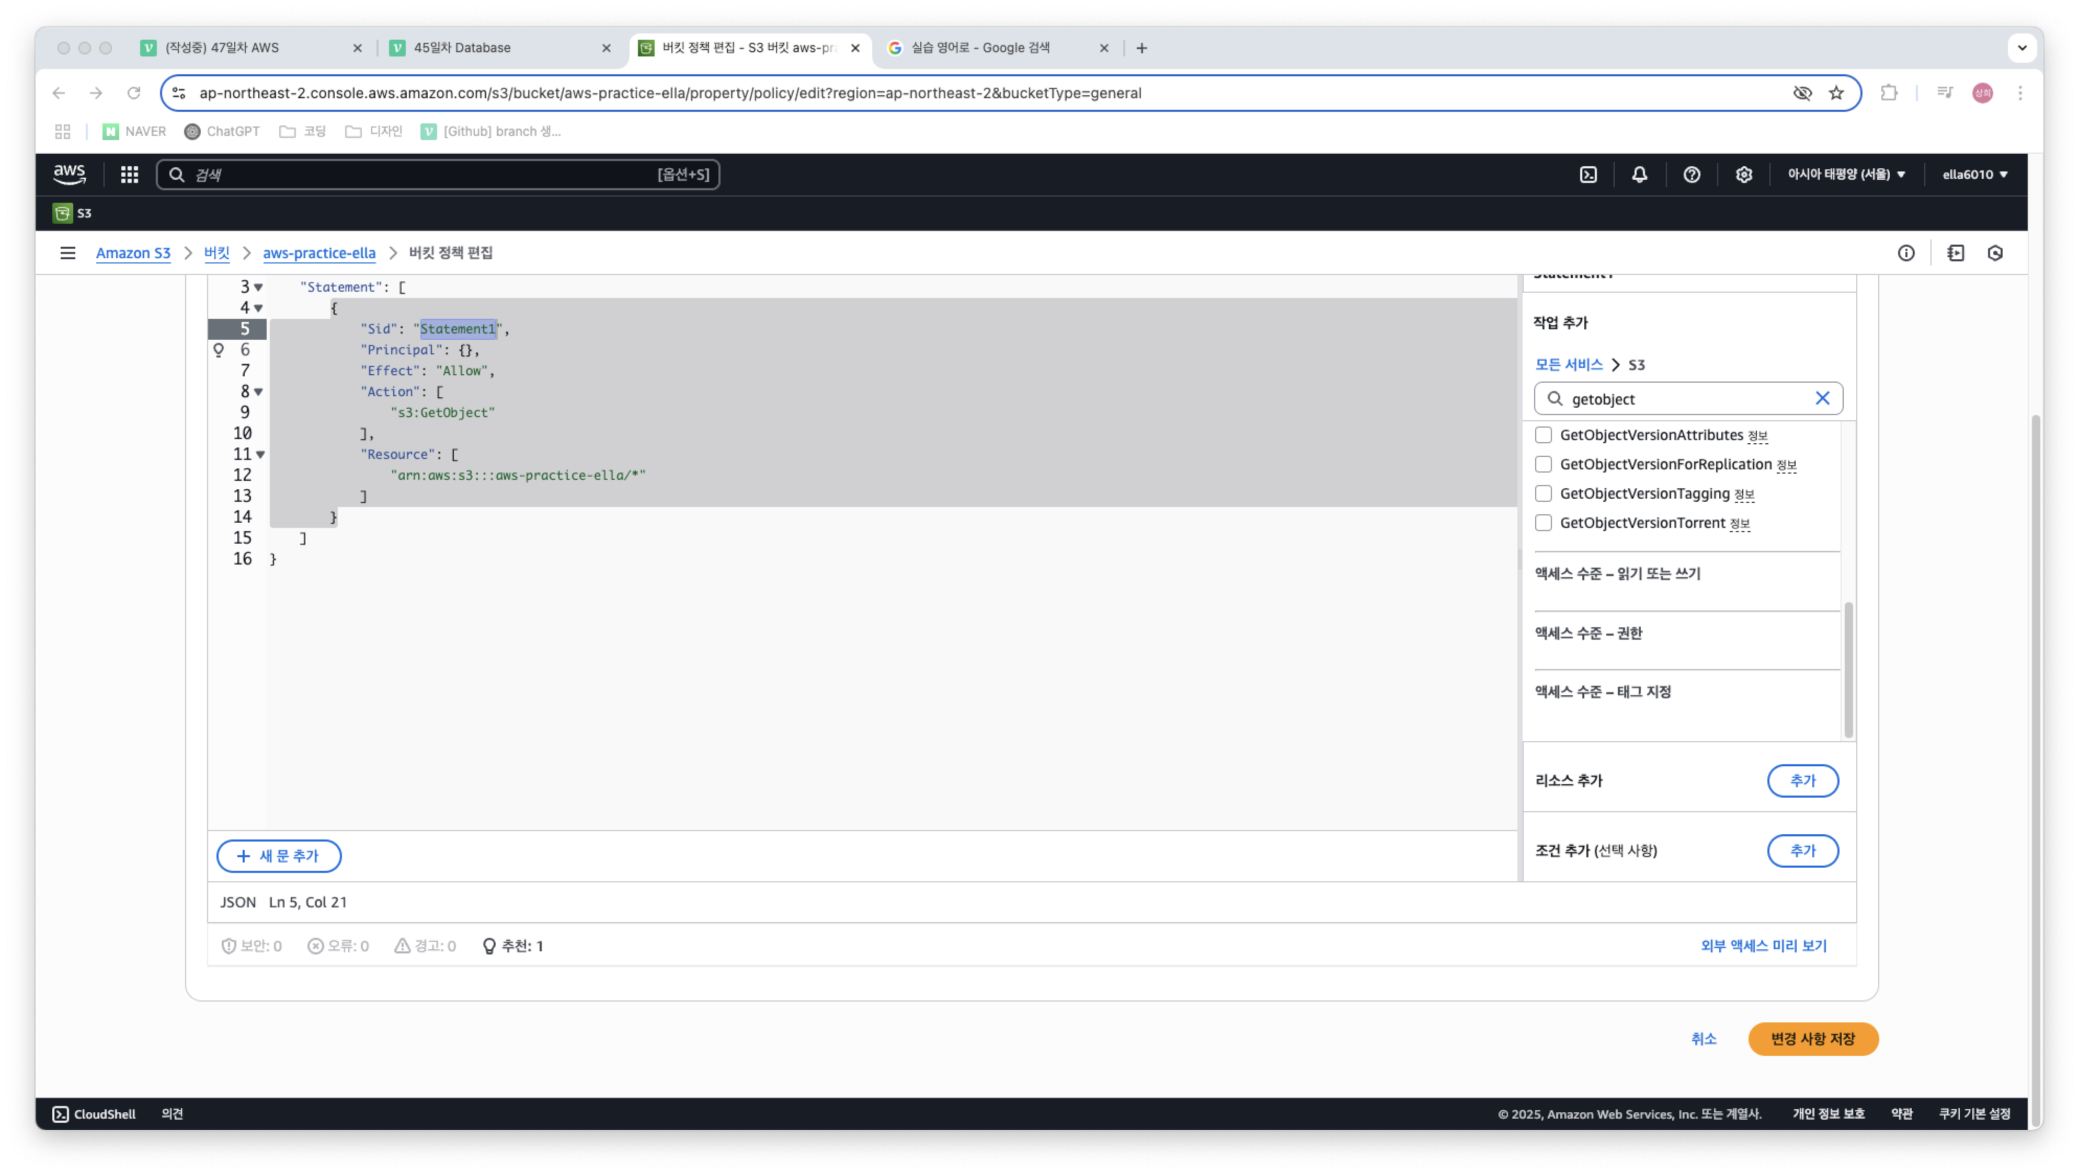
Task: Toggle the side navigation hamburger menu
Action: coord(68,252)
